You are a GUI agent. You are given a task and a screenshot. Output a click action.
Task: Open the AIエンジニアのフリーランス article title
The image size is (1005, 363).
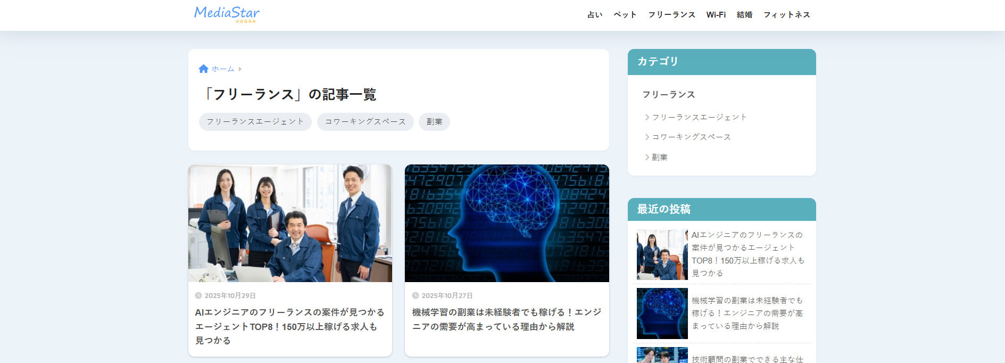(289, 326)
